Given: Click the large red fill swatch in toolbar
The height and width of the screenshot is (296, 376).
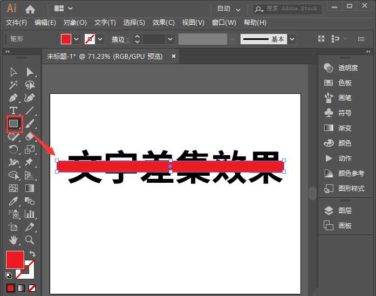Looking at the screenshot, I should pos(15,260).
